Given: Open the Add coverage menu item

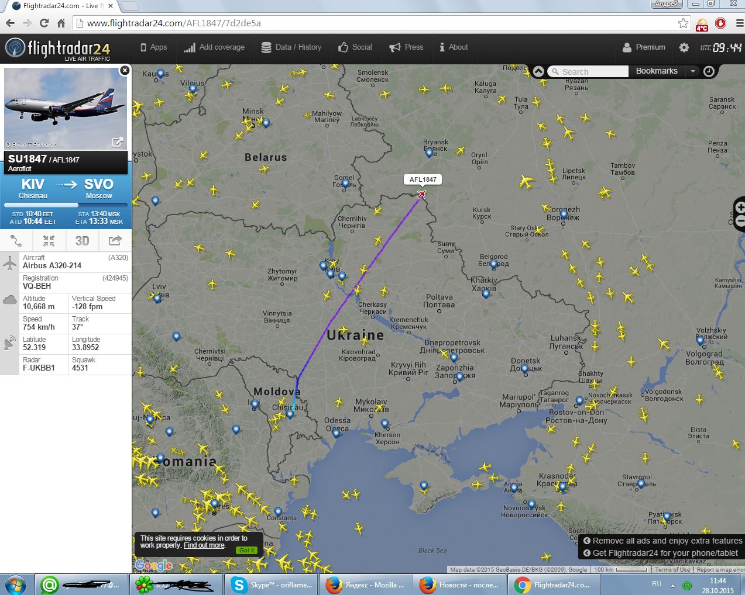Looking at the screenshot, I should (x=214, y=47).
